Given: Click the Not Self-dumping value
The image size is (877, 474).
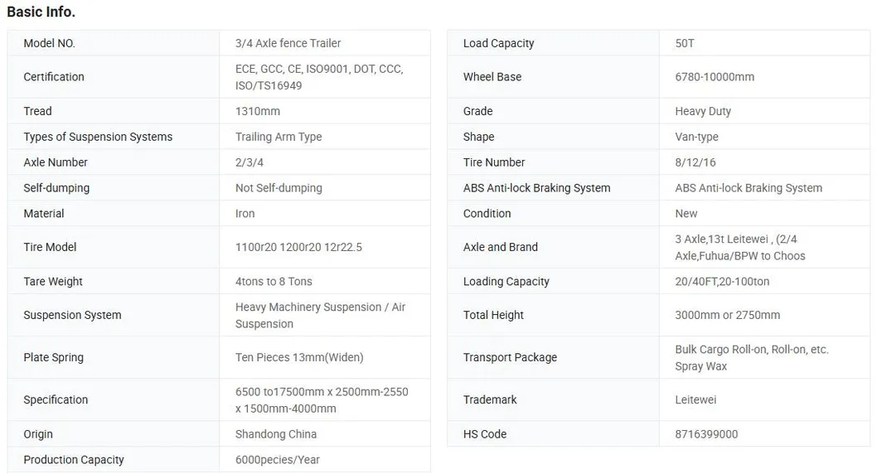Looking at the screenshot, I should point(279,188).
